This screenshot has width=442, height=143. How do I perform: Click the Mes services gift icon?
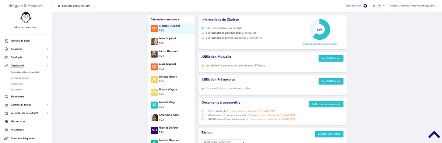point(7,121)
